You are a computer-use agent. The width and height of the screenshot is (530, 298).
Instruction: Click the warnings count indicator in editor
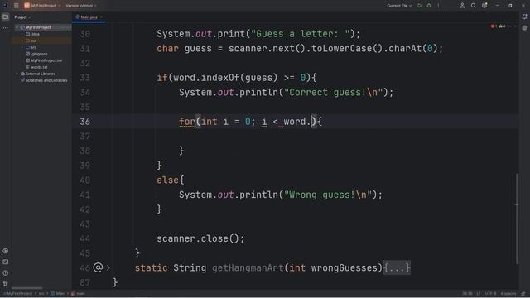coord(503,26)
